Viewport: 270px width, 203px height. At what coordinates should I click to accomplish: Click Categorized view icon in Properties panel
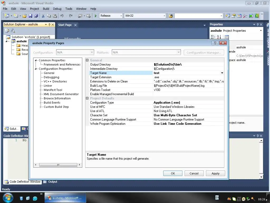pos(213,37)
